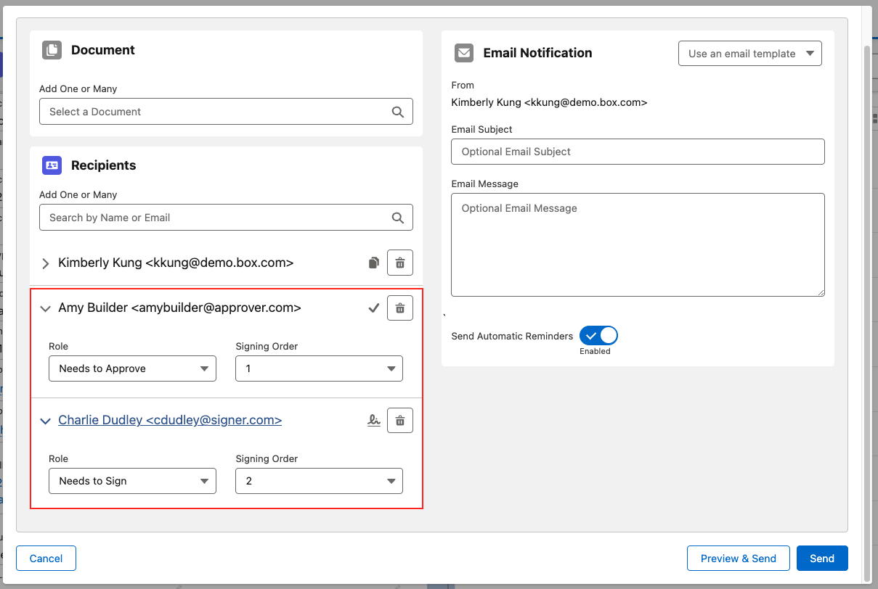Disable Send Automatic Reminders toggle
Image resolution: width=878 pixels, height=589 pixels.
pyautogui.click(x=598, y=336)
